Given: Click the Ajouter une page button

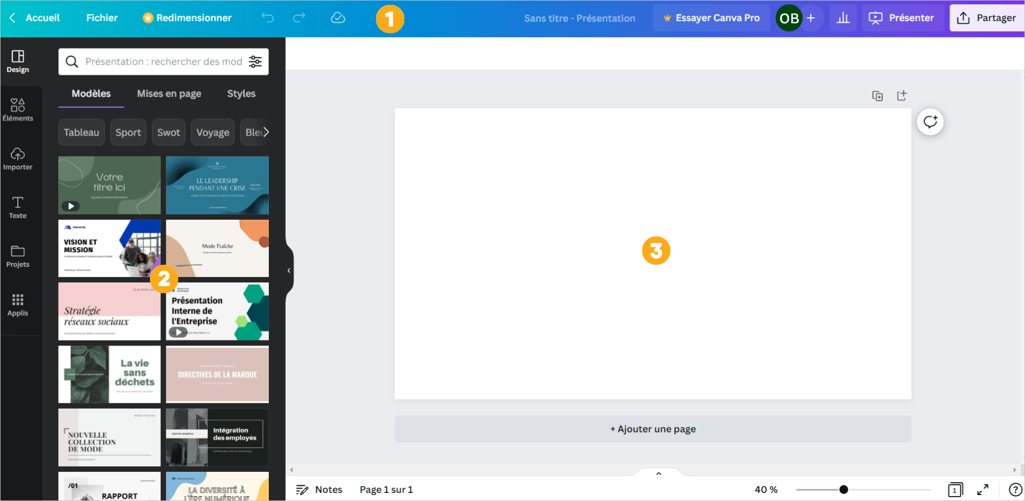Looking at the screenshot, I should click(653, 429).
